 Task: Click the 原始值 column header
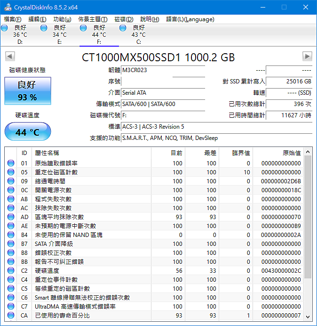point(278,153)
